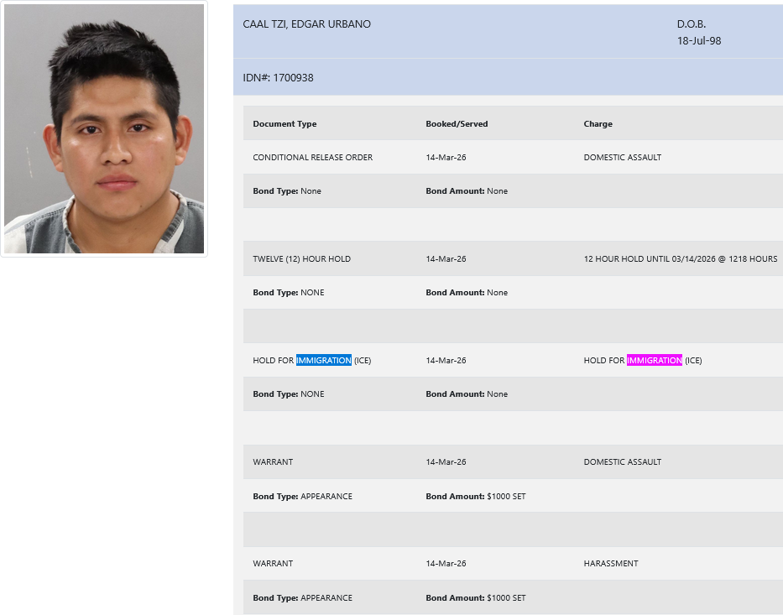Click the magenta-highlighted IMMIGRATION word
The height and width of the screenshot is (615, 783).
655,361
